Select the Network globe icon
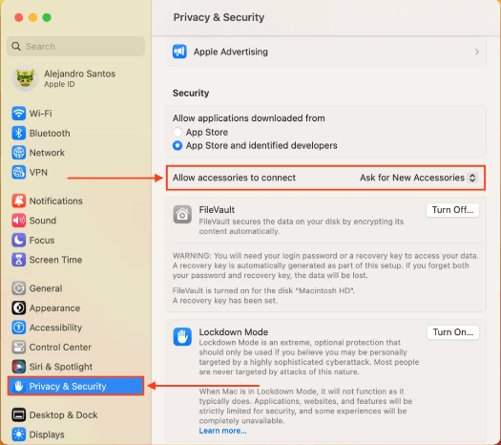Screen dimensions: 501x445 point(18,153)
